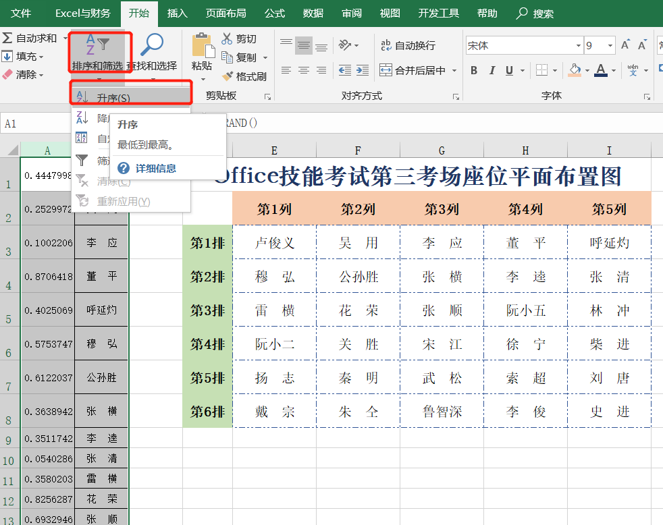Switch to the Excel与财务 tab
The width and height of the screenshot is (663, 525).
(x=83, y=13)
